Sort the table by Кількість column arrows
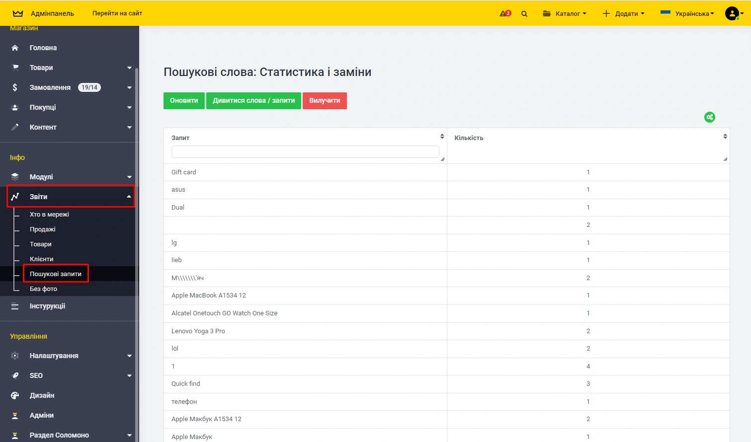This screenshot has height=442, width=751. click(725, 137)
